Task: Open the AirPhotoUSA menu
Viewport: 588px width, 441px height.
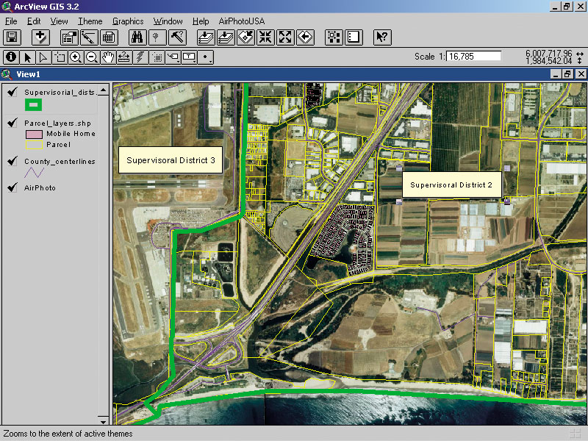Action: click(x=242, y=21)
